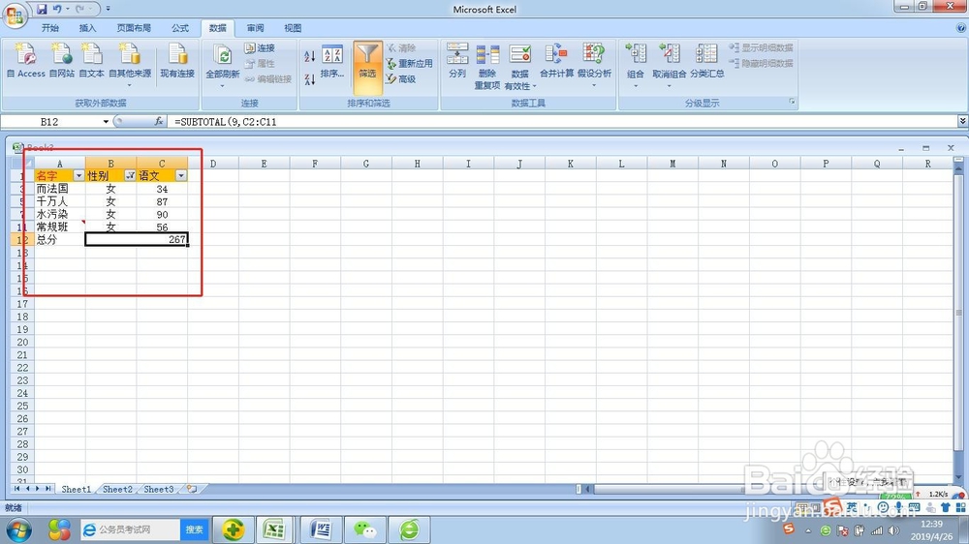Switch to the 页面布局 tab

[x=134, y=28]
